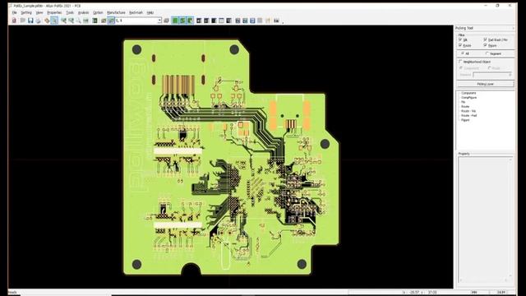Open the Manufacture menu
526x296 pixels.
(116, 12)
